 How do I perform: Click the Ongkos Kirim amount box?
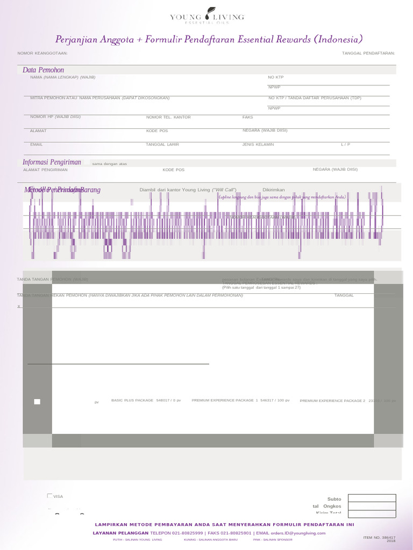tap(372, 506)
